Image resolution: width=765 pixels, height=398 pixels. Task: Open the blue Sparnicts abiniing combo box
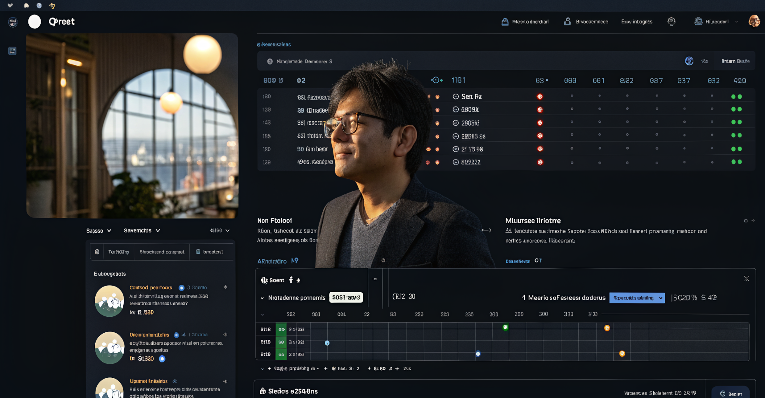point(637,298)
